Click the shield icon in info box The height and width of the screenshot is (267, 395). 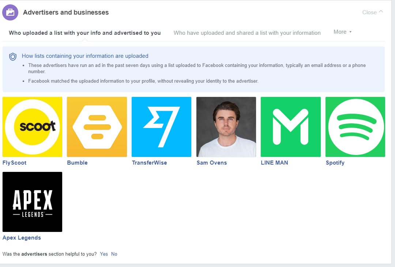click(x=13, y=56)
